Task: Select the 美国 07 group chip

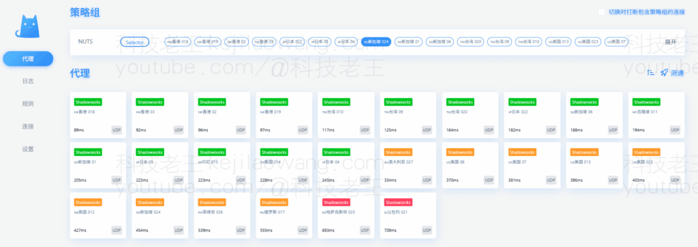Action: pyautogui.click(x=616, y=42)
